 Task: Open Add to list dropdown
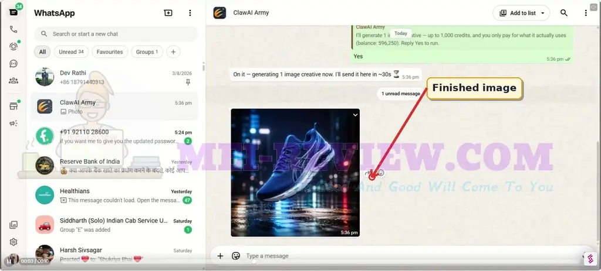[521, 13]
